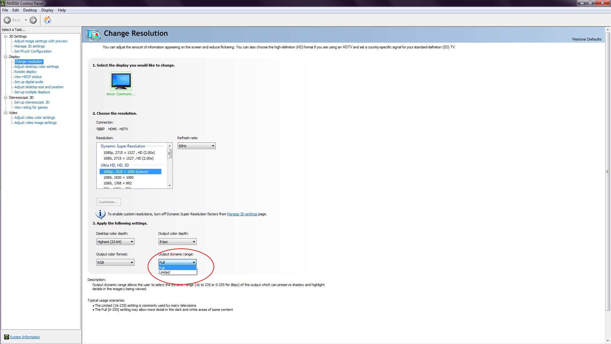Open the Output color depth dropdown
This screenshot has height=344, width=611.
pos(177,242)
